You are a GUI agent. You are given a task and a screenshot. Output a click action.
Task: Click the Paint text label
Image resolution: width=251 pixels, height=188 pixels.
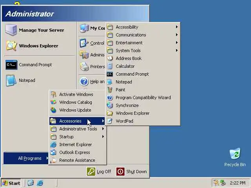pos(120,90)
